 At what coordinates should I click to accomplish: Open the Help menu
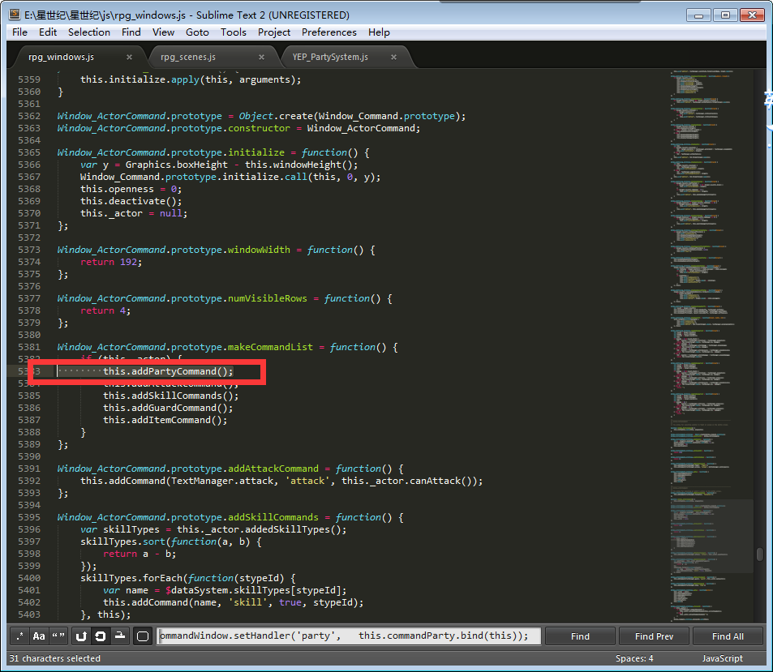(379, 32)
